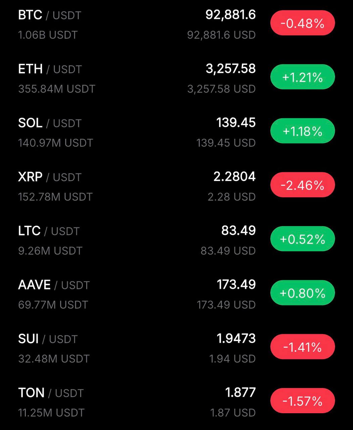The height and width of the screenshot is (430, 353).
Task: Tap the AAVE volume 69.77M USDT
Action: [53, 305]
